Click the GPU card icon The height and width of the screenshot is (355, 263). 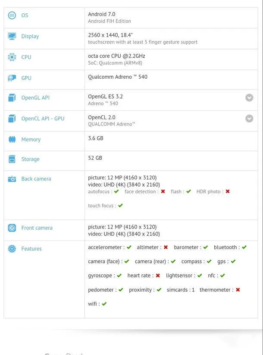pyautogui.click(x=12, y=78)
